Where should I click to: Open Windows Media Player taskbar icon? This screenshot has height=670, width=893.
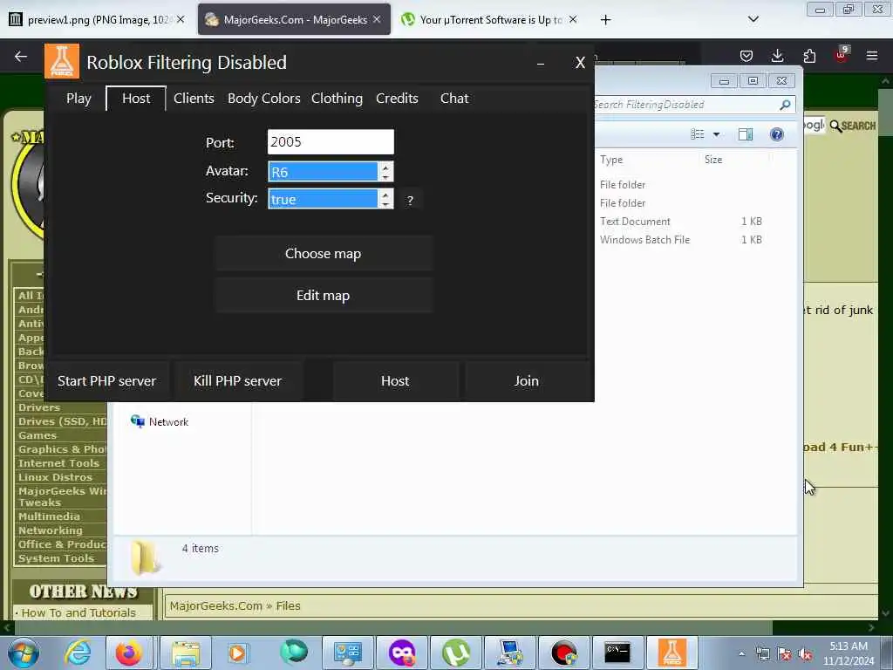pyautogui.click(x=237, y=653)
